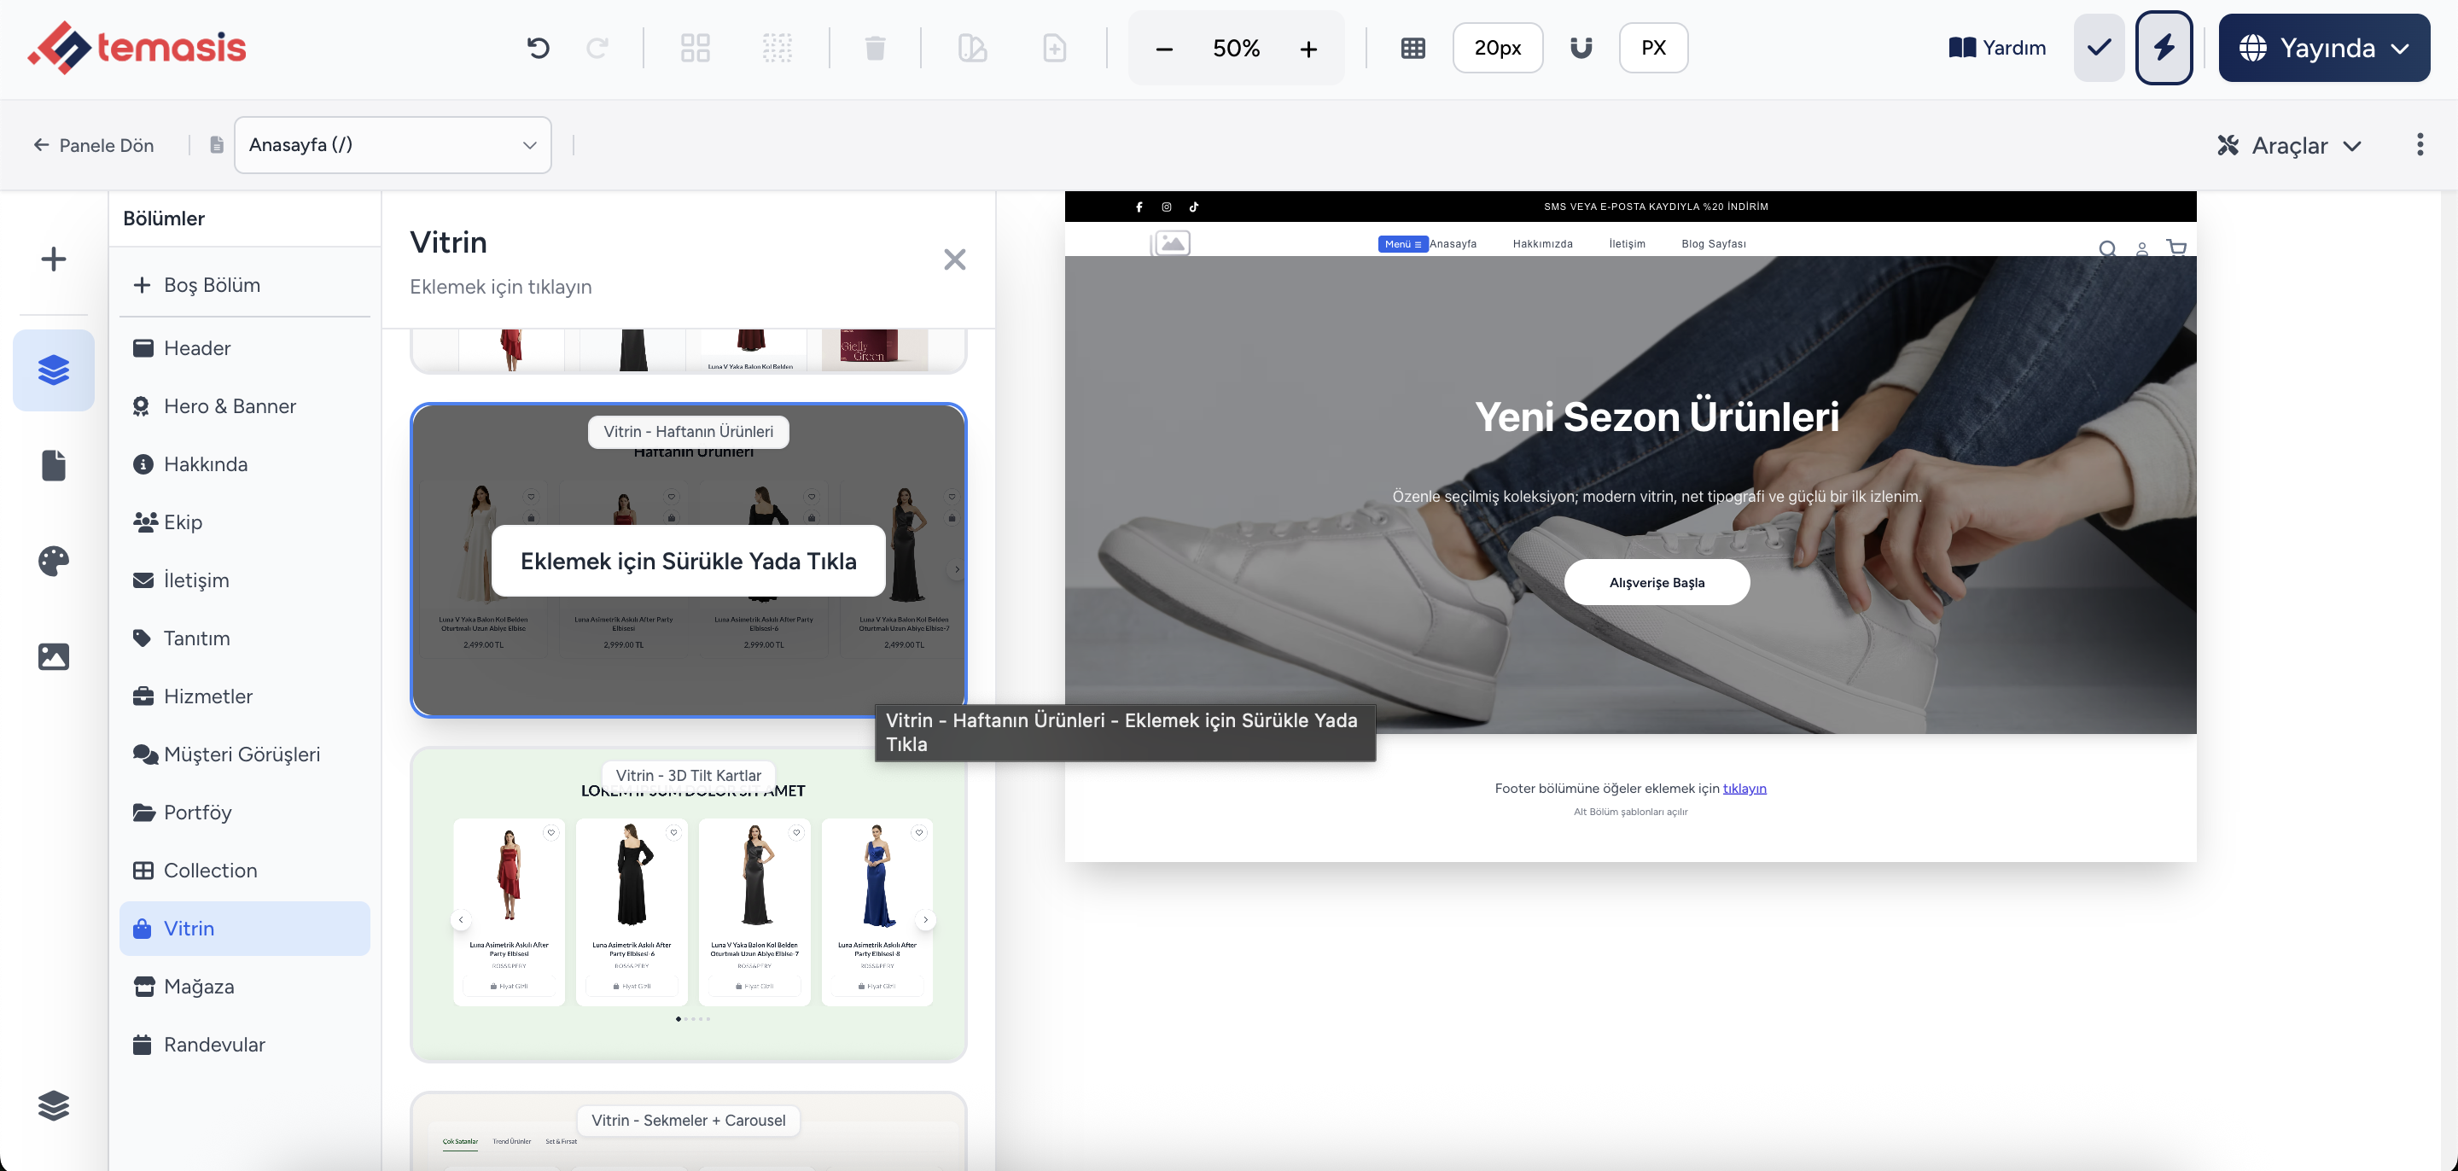The image size is (2458, 1171).
Task: Click the TikTok icon in preview top bar
Action: (1194, 207)
